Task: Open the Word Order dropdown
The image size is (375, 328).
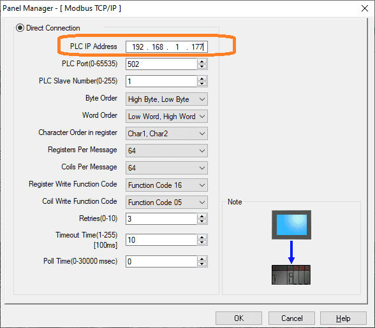Action: 166,117
